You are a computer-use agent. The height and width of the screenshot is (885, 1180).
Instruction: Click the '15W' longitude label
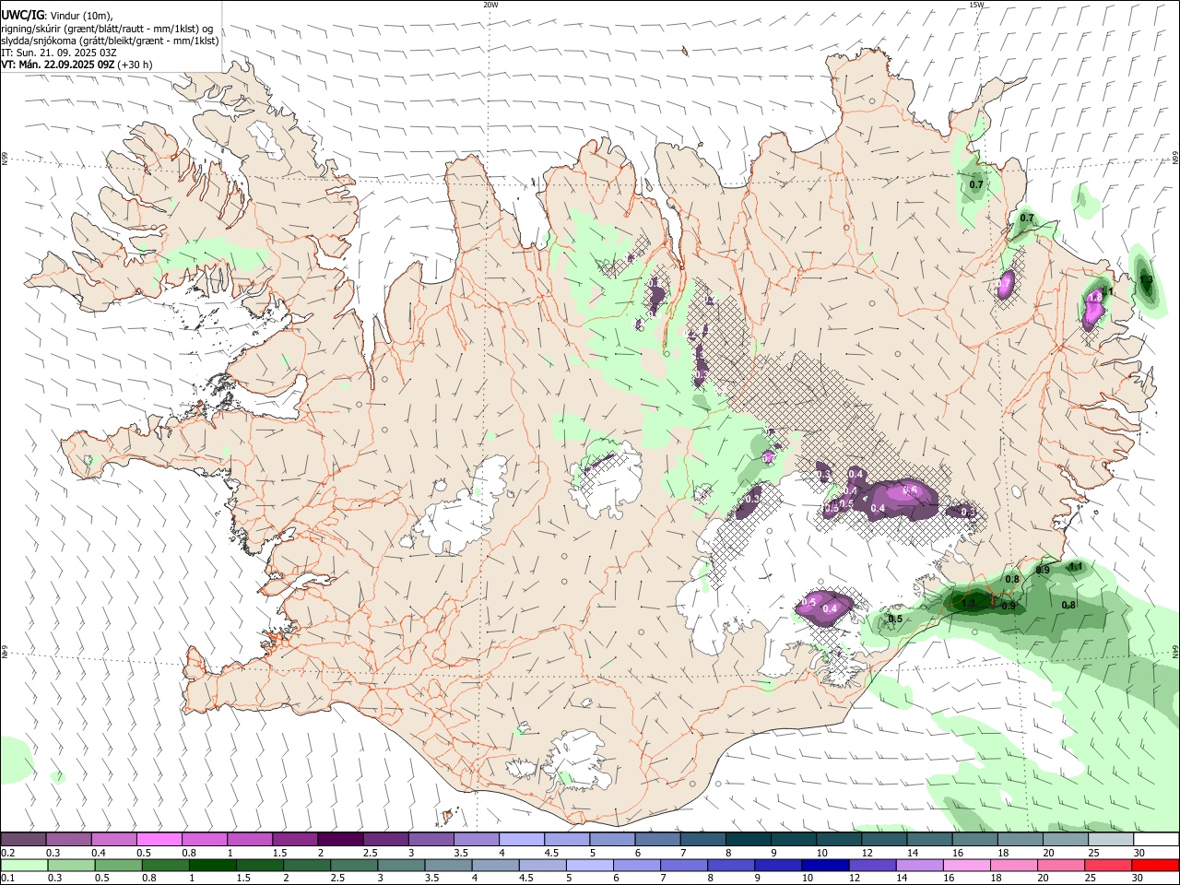[976, 5]
